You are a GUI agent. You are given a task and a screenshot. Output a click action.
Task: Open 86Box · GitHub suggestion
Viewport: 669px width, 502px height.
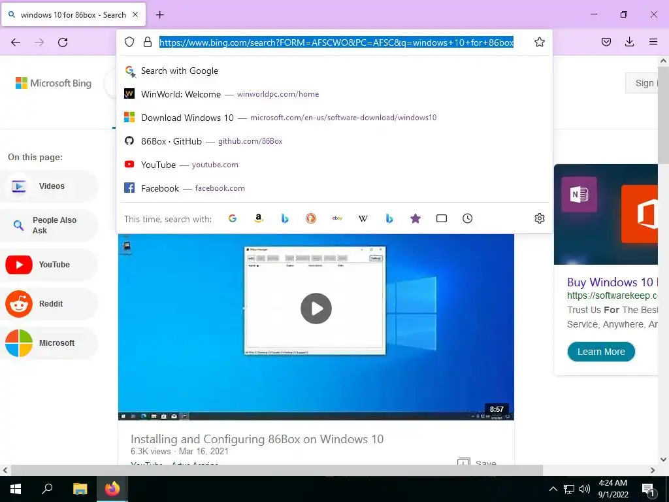[x=334, y=141]
